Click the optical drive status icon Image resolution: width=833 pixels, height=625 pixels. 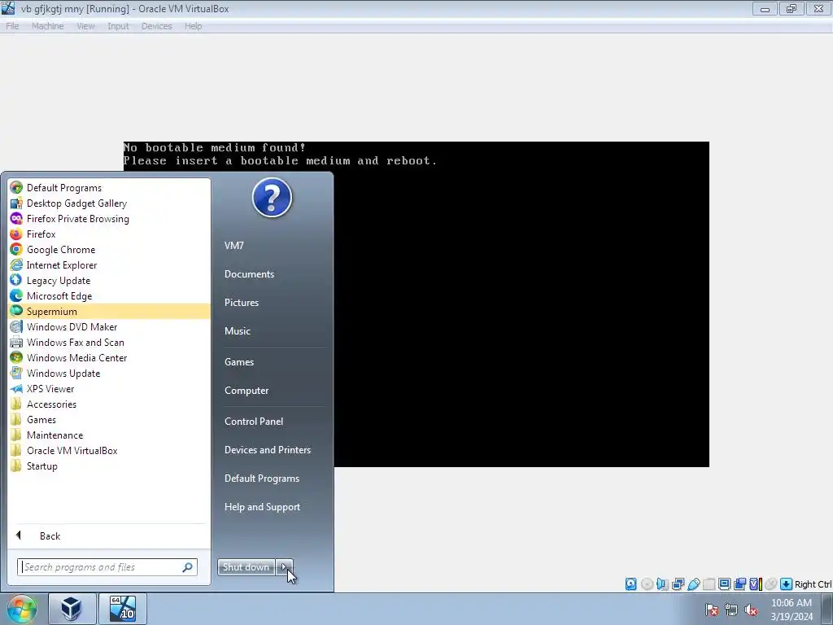(x=647, y=584)
